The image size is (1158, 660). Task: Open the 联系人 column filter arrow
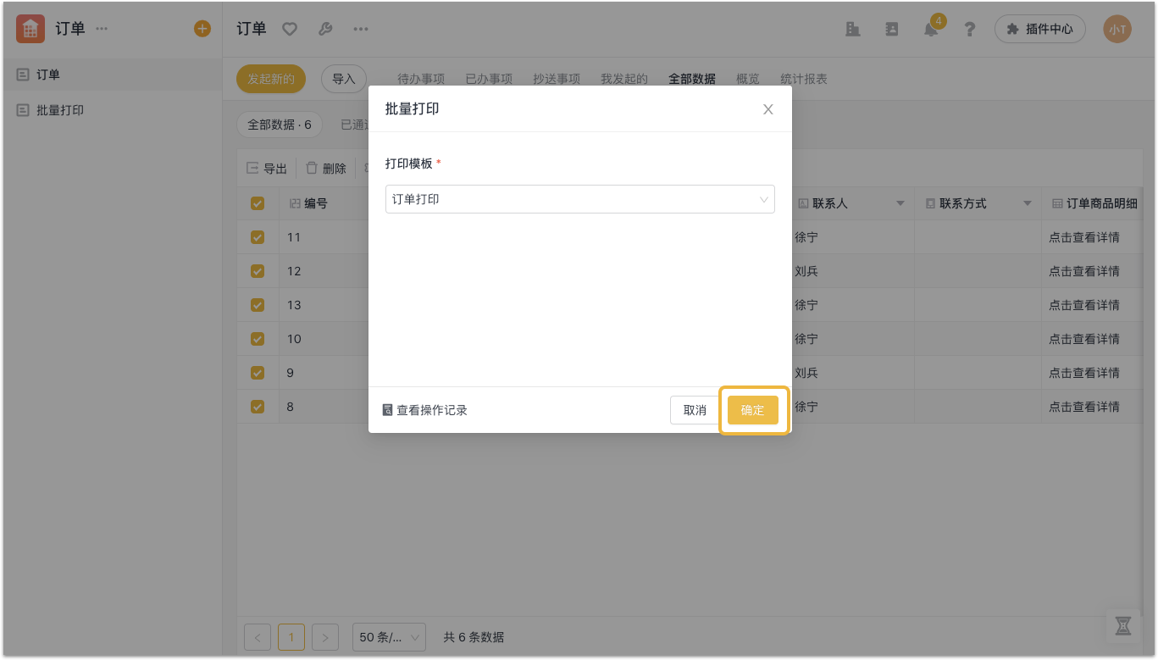point(900,203)
